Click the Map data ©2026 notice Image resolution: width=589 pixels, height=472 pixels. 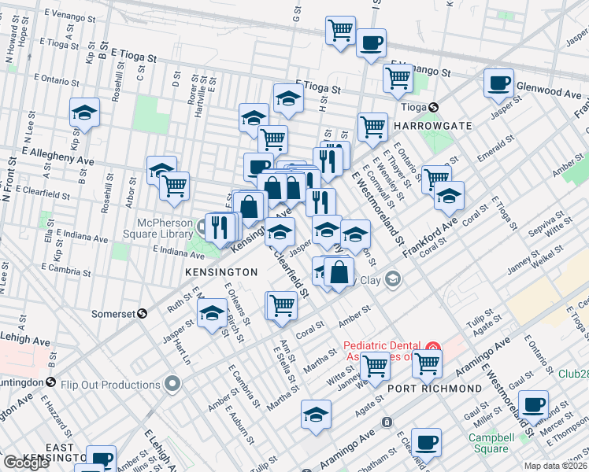[556, 466]
